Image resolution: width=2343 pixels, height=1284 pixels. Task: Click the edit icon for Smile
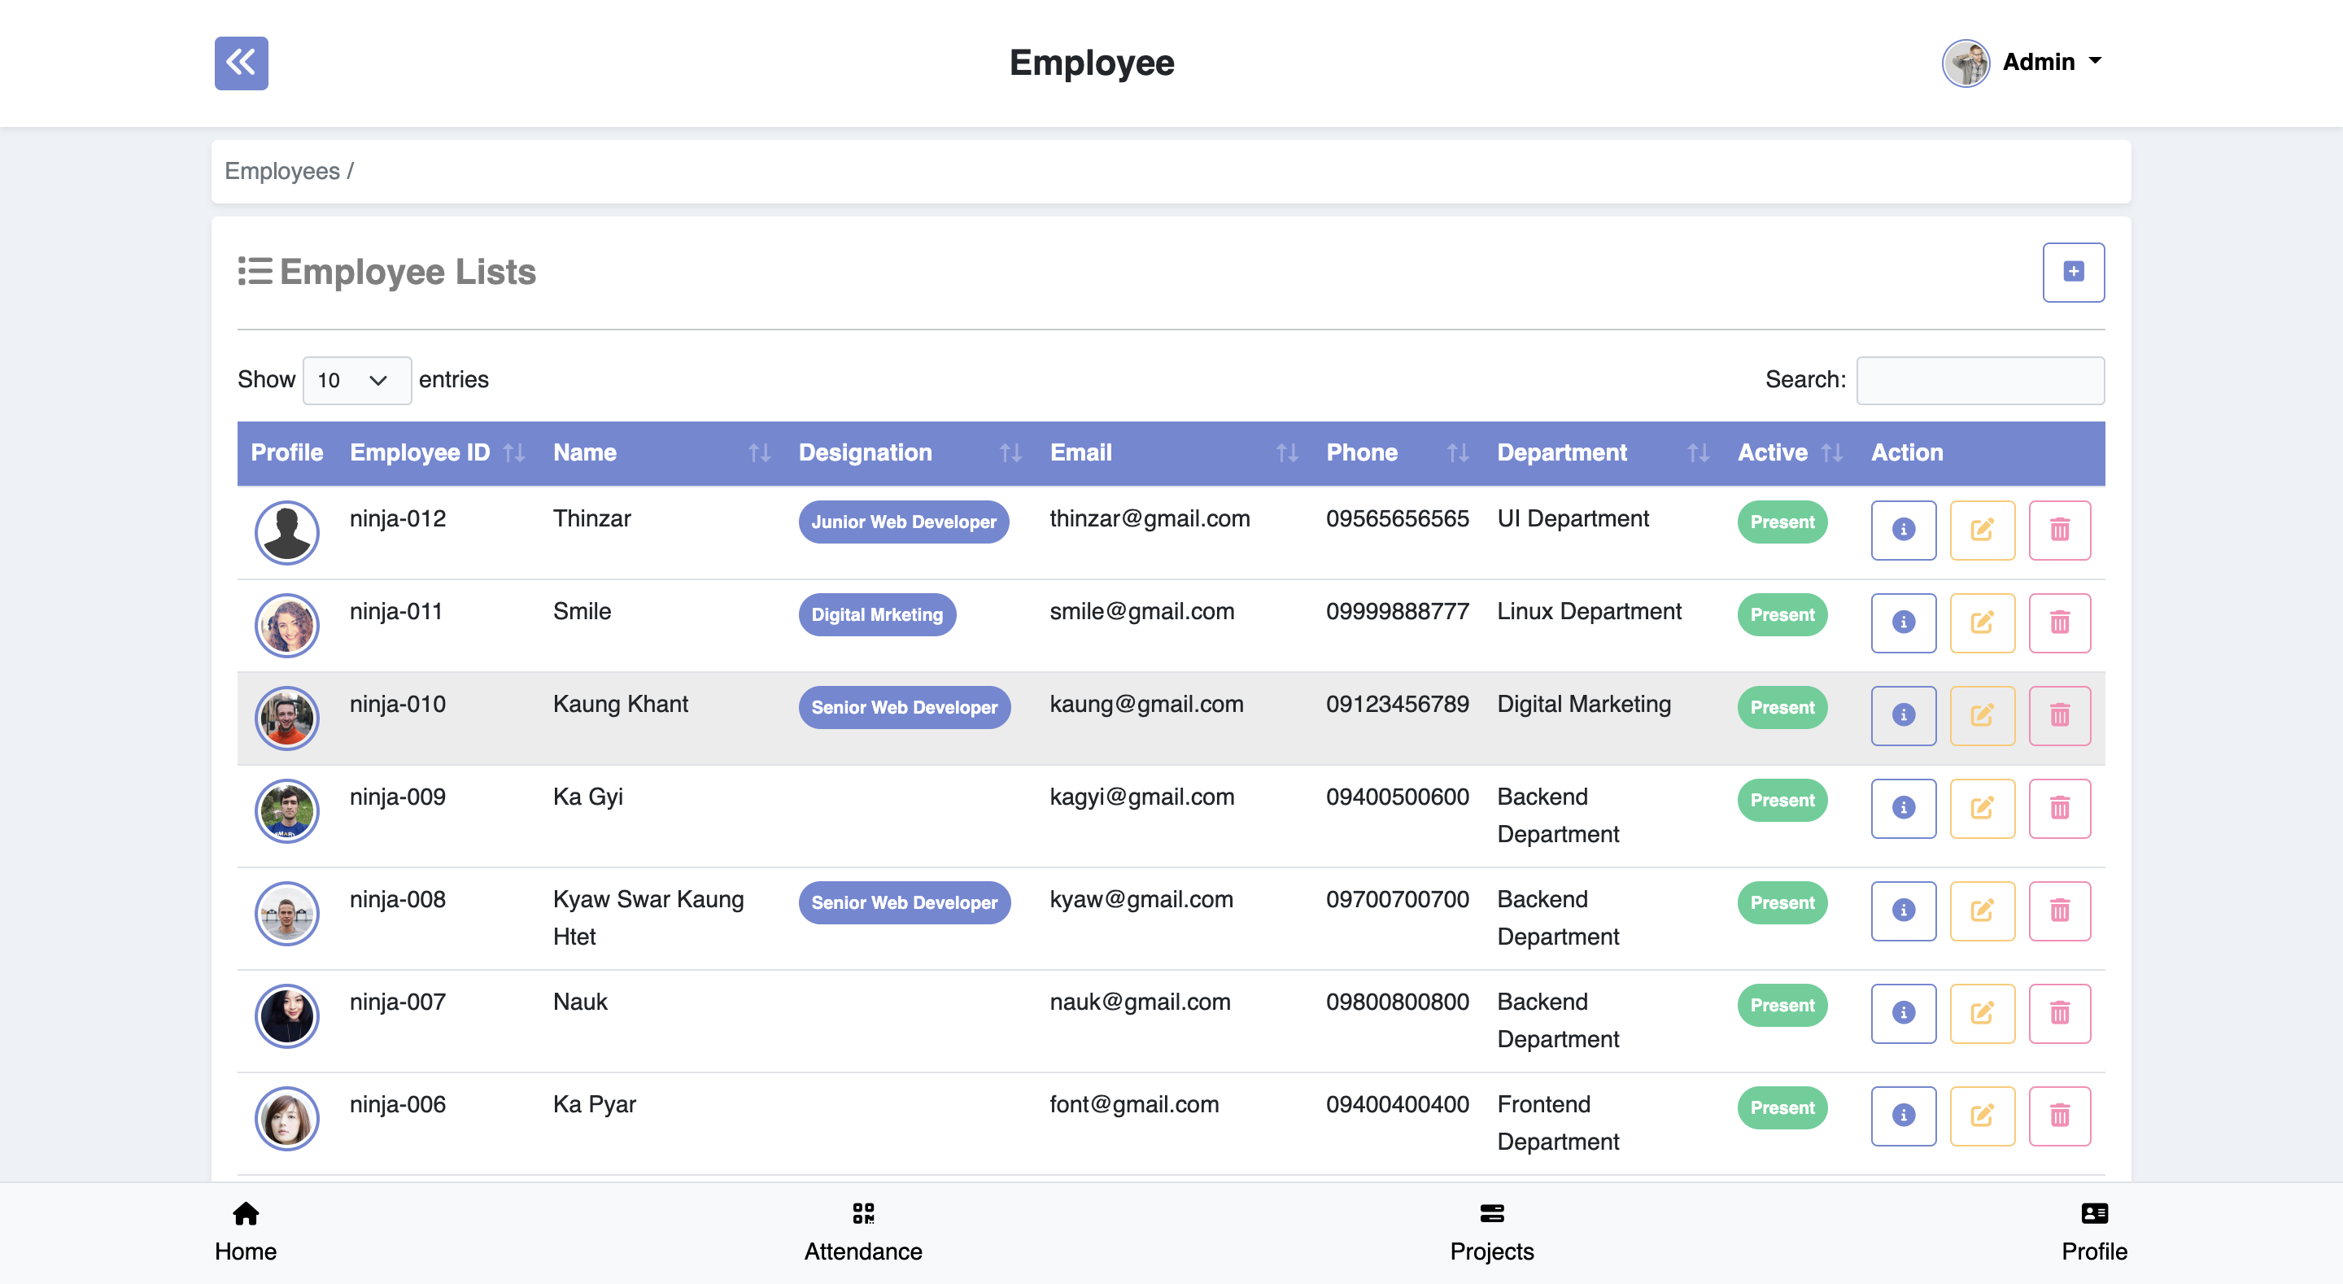(1982, 622)
